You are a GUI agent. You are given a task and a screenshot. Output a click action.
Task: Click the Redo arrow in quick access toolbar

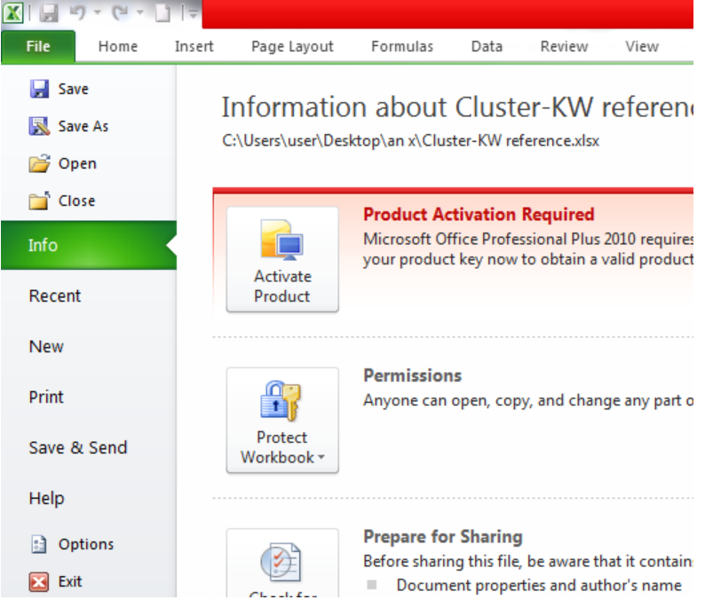tap(121, 12)
